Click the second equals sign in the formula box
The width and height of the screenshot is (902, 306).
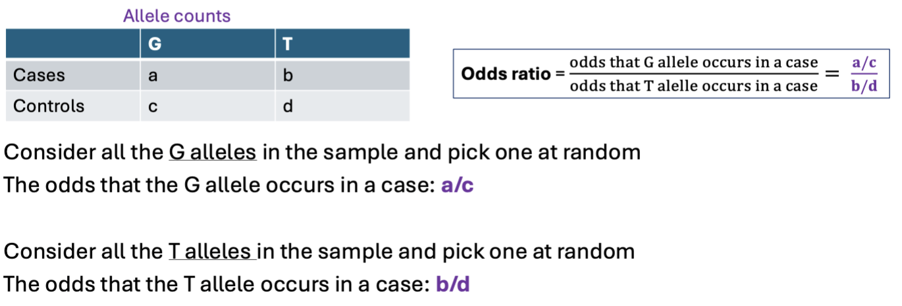click(x=834, y=74)
